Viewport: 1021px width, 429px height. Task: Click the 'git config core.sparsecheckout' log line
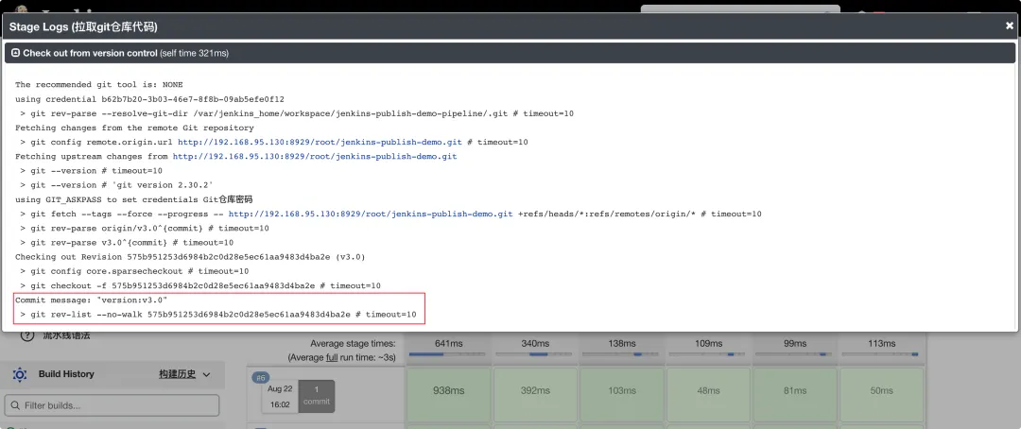pyautogui.click(x=134, y=271)
